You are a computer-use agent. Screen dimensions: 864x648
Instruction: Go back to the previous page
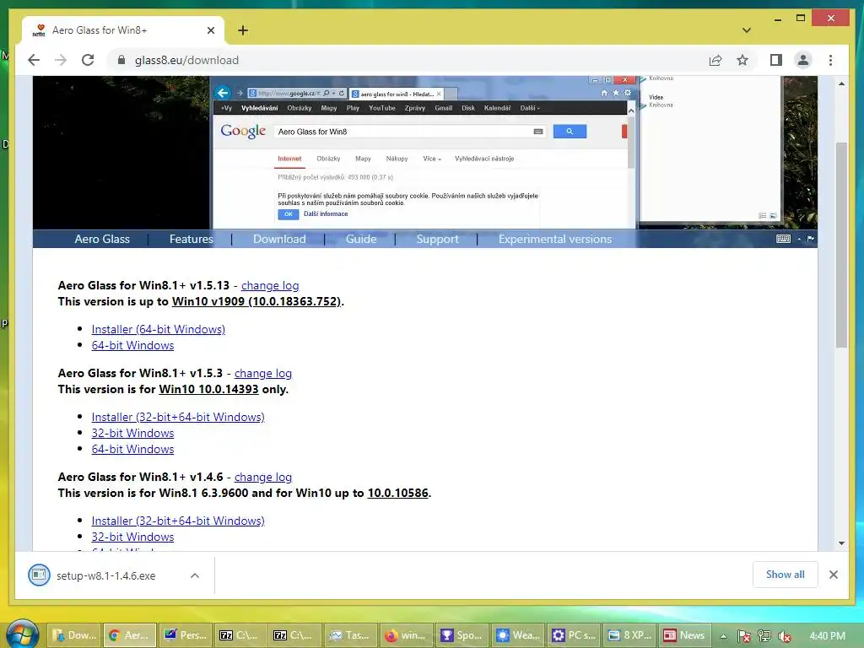34,60
